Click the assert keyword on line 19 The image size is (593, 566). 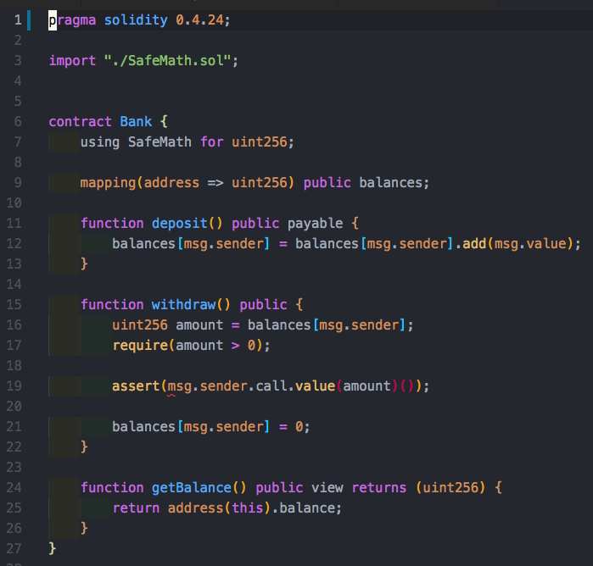coord(136,386)
